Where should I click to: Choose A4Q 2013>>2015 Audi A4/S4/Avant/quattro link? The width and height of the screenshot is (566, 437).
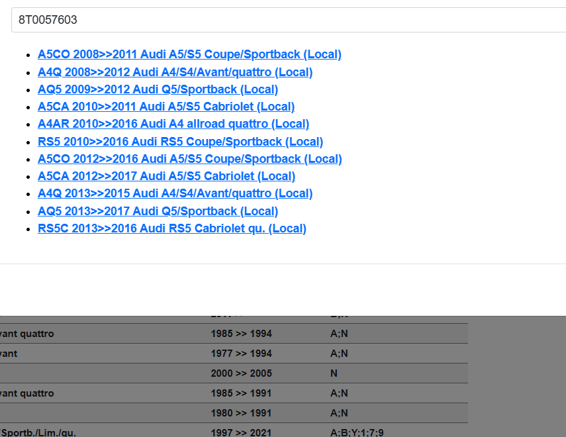175,193
